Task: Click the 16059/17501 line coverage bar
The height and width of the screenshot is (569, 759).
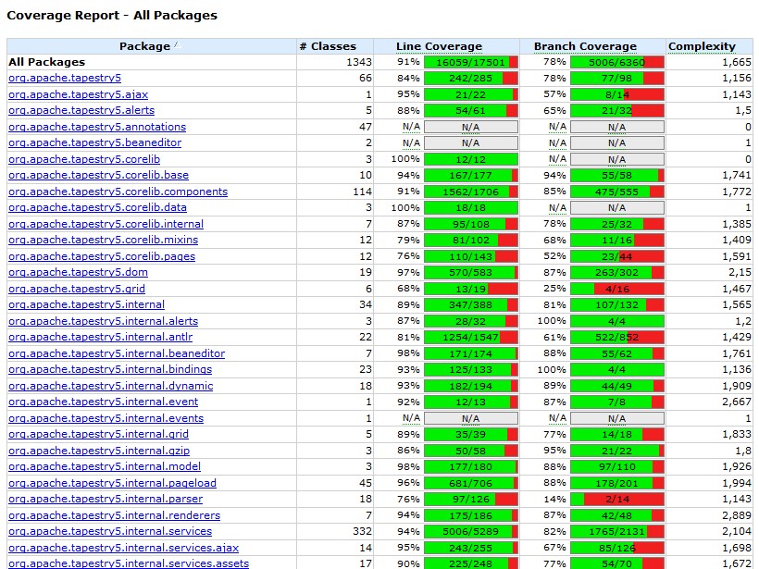Action: (x=471, y=62)
